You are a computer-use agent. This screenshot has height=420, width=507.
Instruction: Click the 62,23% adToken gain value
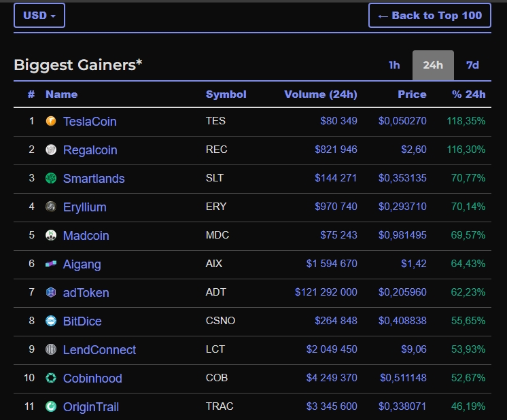point(468,292)
